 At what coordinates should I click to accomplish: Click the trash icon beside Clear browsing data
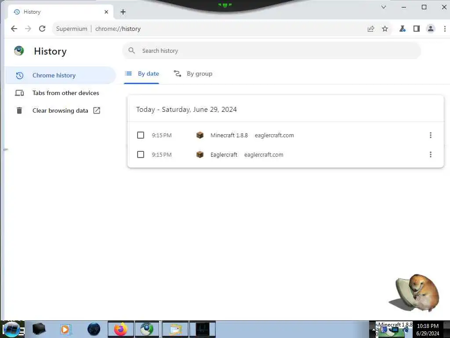coord(19,110)
